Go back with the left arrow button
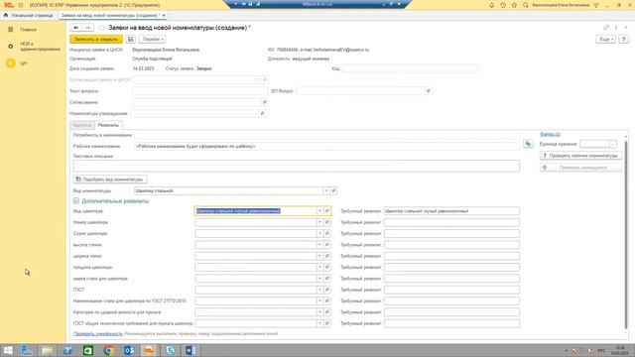This screenshot has width=635, height=357. click(x=76, y=28)
